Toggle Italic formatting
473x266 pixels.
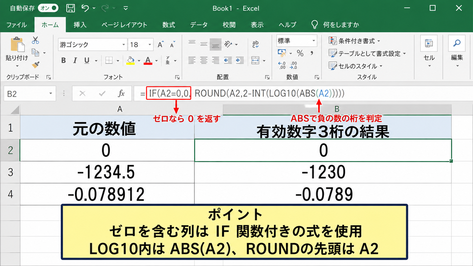(75, 60)
